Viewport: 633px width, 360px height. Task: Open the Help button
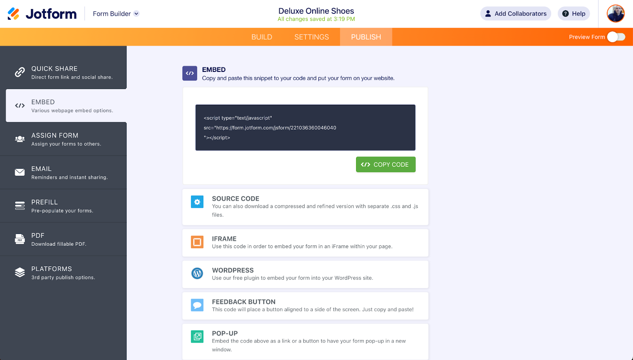click(574, 14)
